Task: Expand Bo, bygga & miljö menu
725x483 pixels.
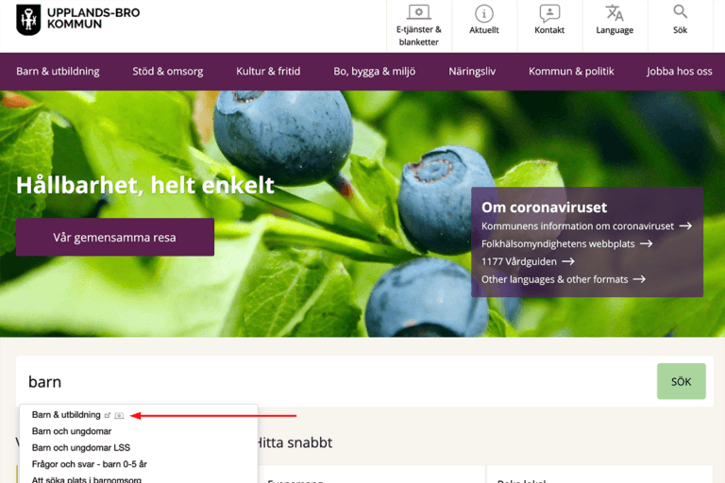Action: pyautogui.click(x=375, y=71)
